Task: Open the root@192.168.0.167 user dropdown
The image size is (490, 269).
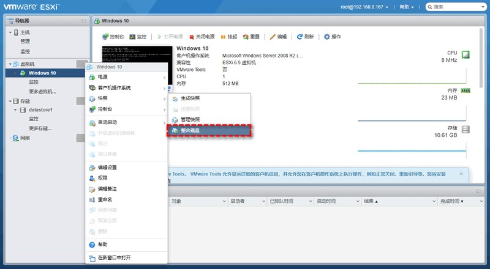Action: coord(364,7)
